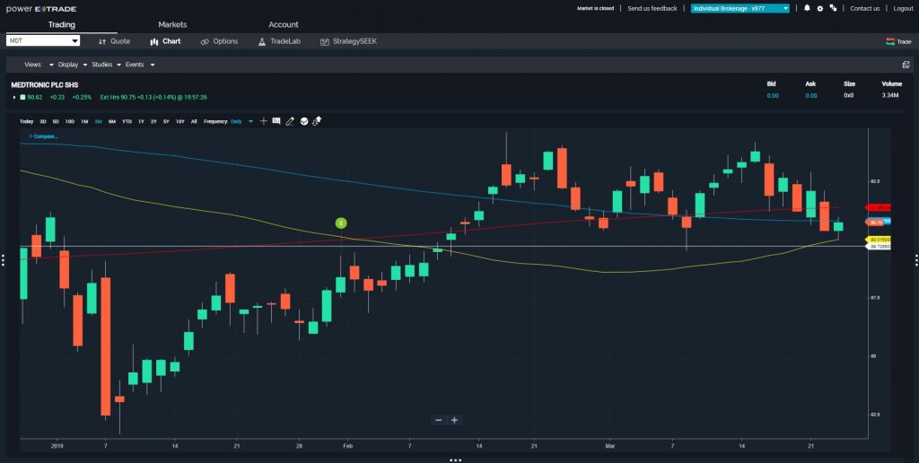The height and width of the screenshot is (463, 919).
Task: Go to the Trading section
Action: tap(62, 24)
